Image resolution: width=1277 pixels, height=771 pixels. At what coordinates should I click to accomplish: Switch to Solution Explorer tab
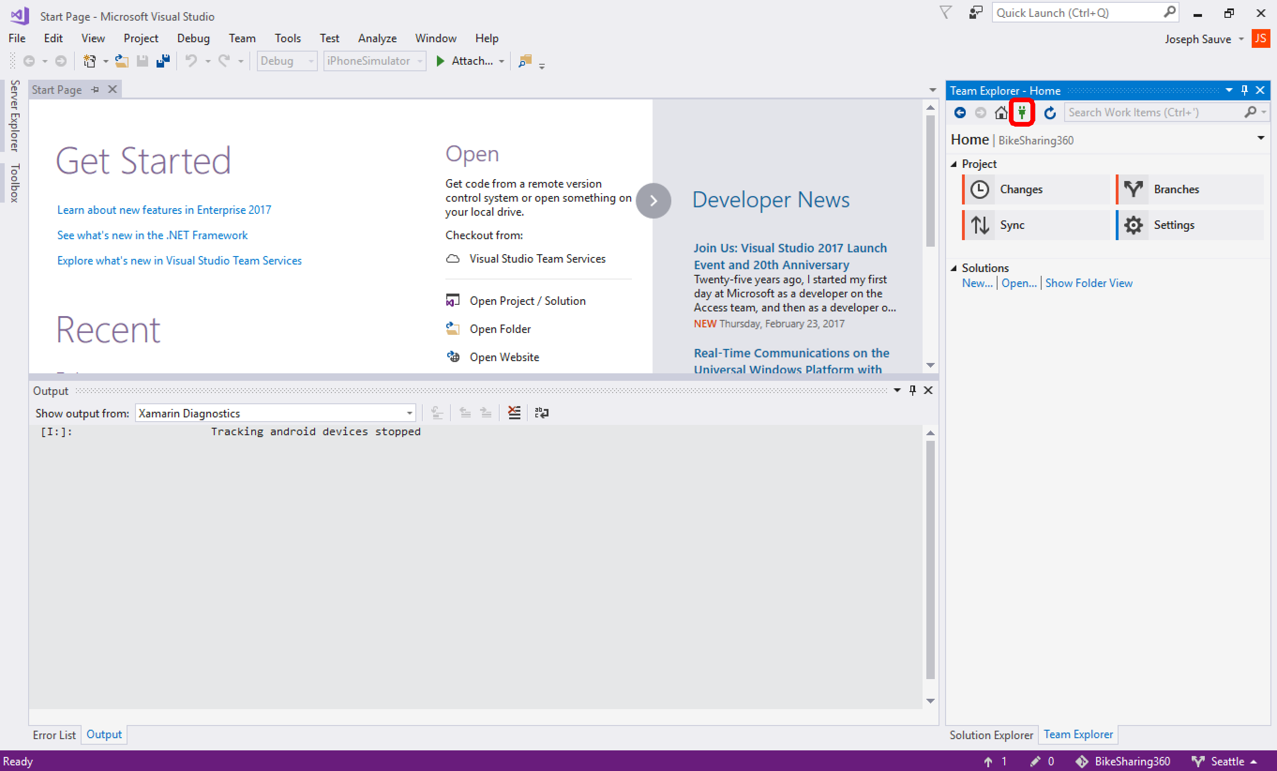991,735
